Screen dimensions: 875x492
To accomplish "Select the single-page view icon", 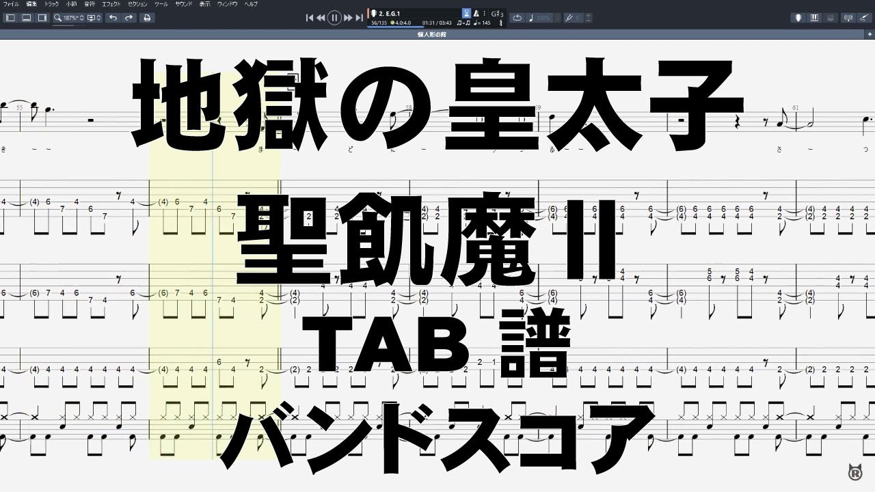I will tap(10, 18).
